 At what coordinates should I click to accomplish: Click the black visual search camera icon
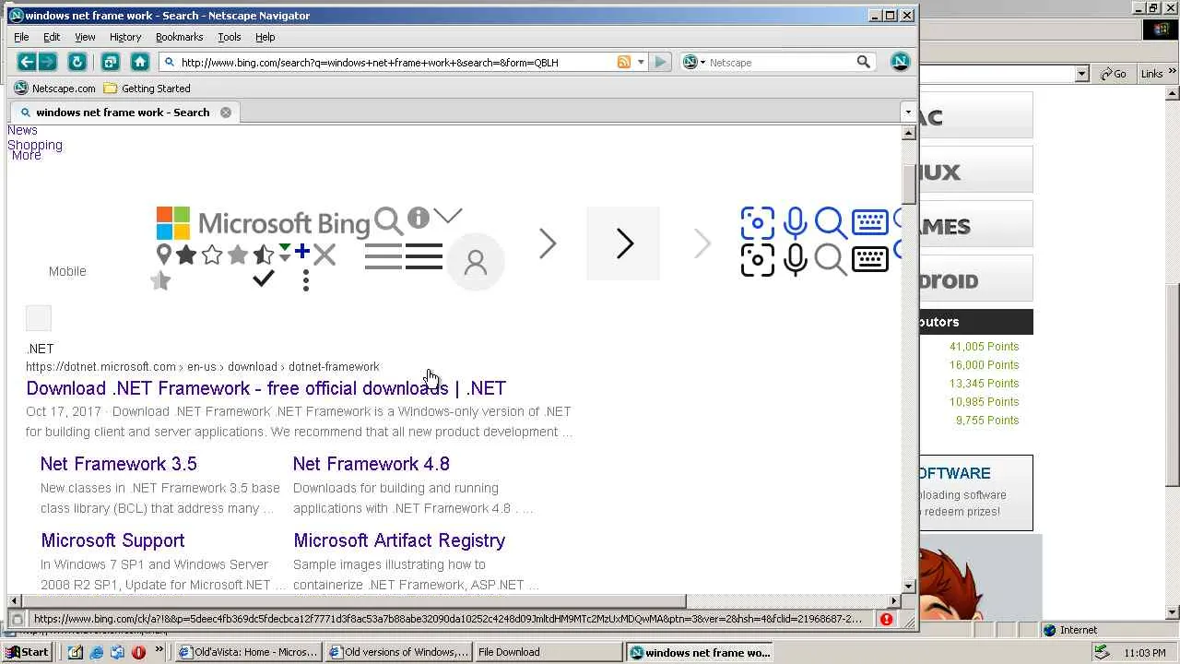coord(758,260)
